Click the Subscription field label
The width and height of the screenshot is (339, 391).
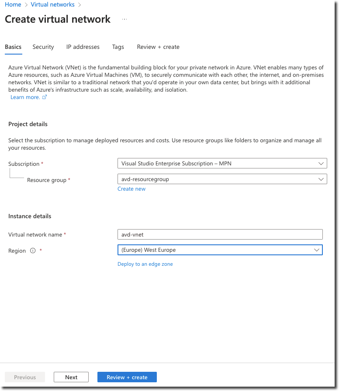coord(24,164)
